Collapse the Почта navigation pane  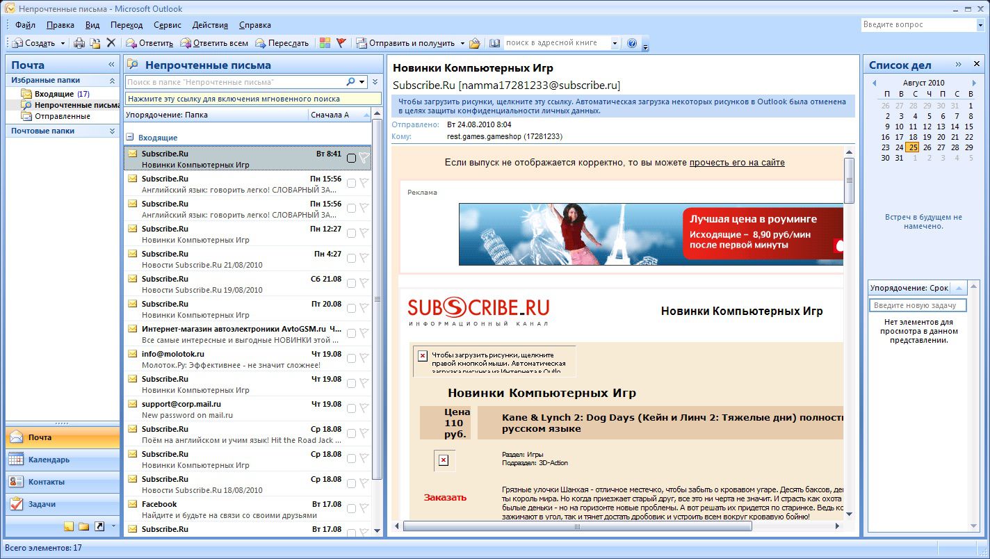click(x=111, y=65)
